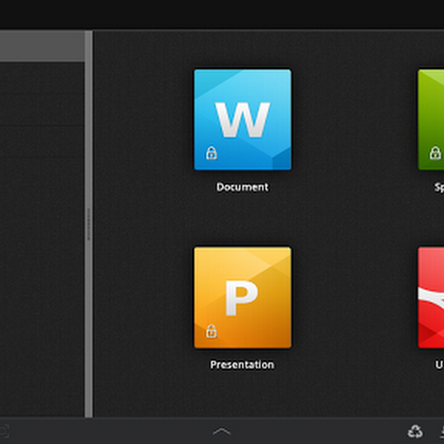Expand the bottom bar with up chevron
This screenshot has width=444, height=444.
click(x=222, y=432)
